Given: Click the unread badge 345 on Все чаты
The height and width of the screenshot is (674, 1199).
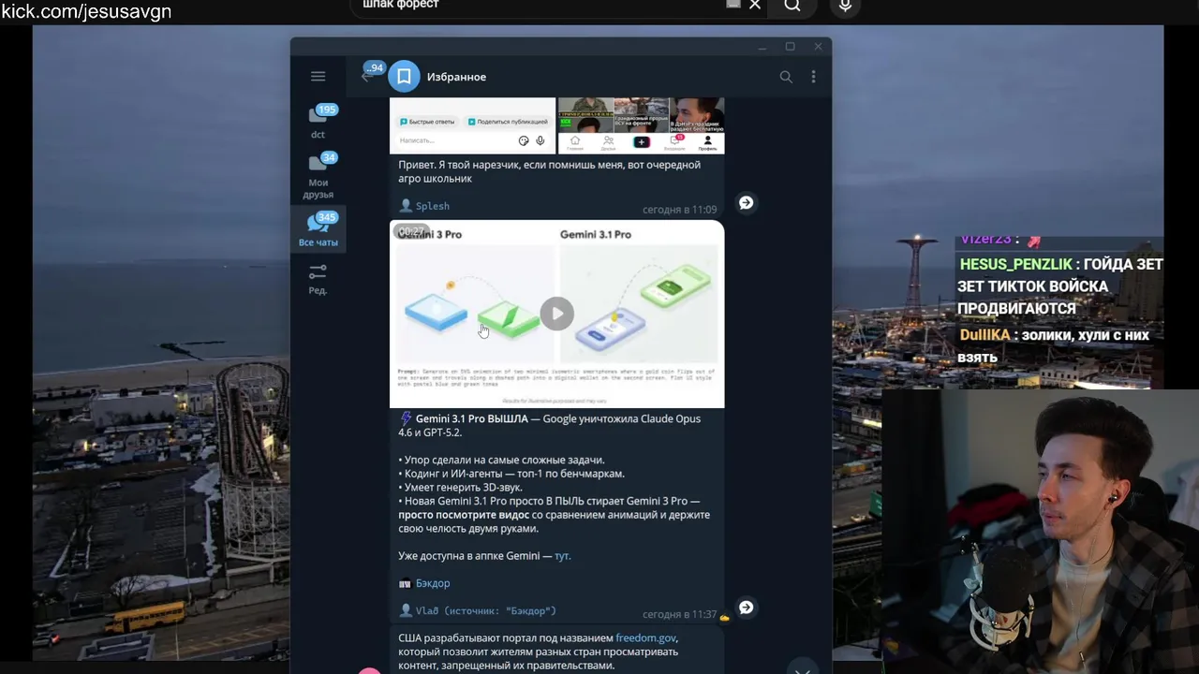Looking at the screenshot, I should pyautogui.click(x=327, y=217).
